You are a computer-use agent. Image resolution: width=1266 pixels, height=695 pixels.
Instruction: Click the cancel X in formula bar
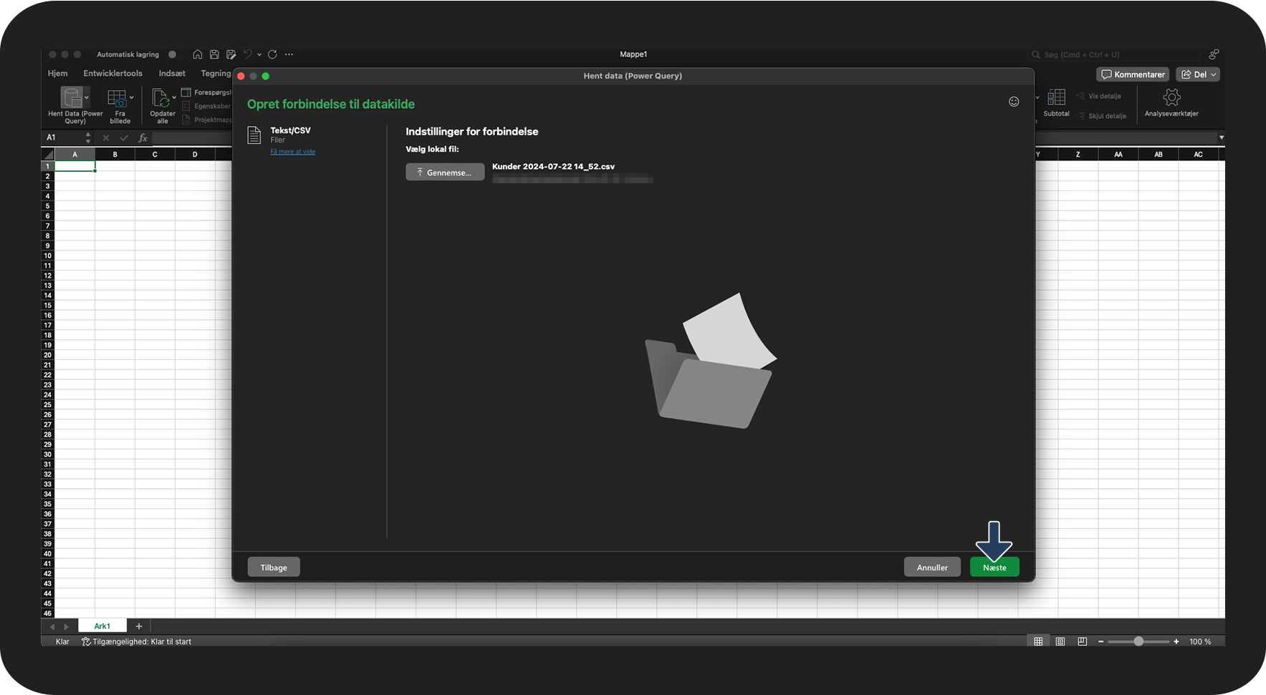pyautogui.click(x=106, y=137)
